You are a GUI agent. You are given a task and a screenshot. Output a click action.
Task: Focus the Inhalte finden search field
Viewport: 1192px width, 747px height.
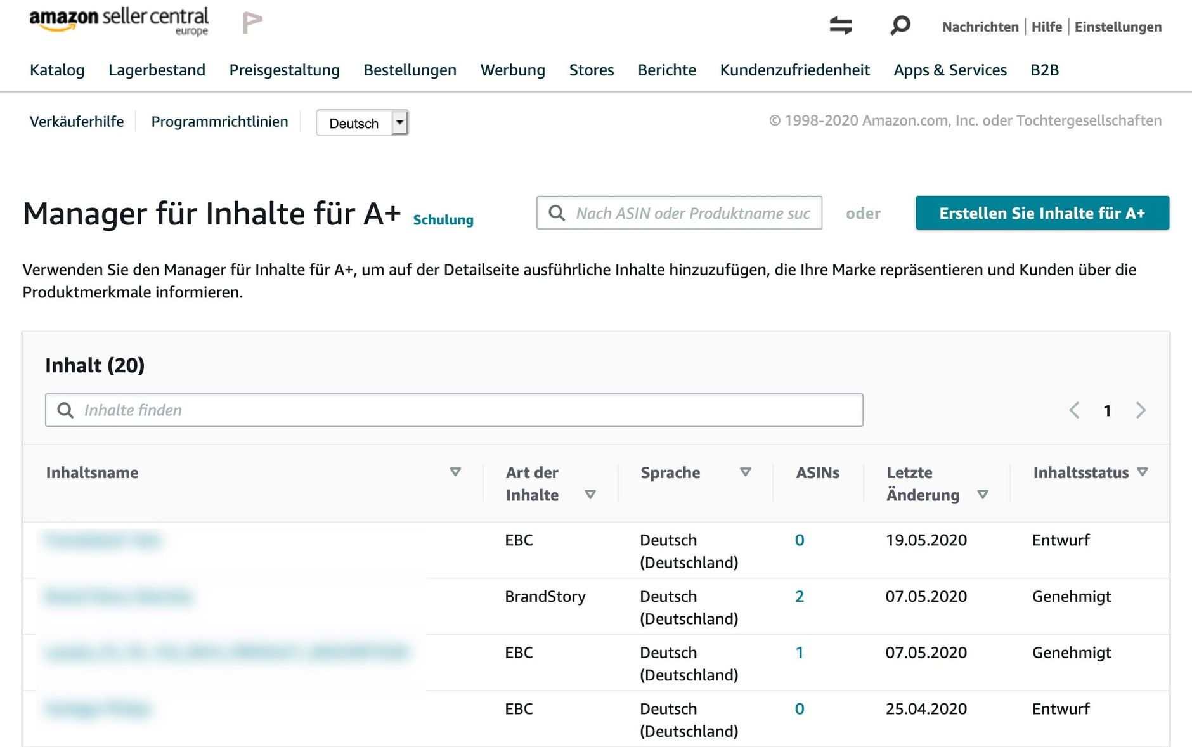(454, 410)
